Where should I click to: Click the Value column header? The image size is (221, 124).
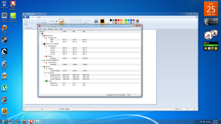pyautogui.click(x=67, y=31)
